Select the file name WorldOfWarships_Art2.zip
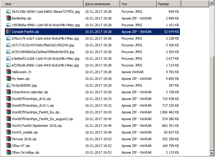Image resolution: width=215 pixels, height=157 pixels. 31,99
